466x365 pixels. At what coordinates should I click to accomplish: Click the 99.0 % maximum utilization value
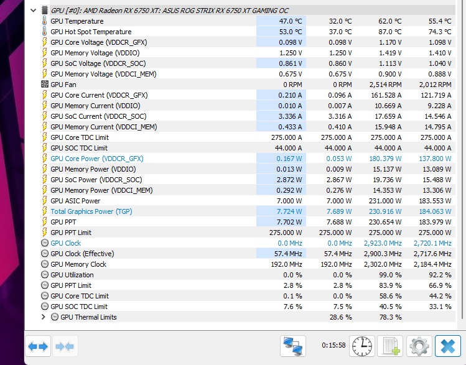pyautogui.click(x=390, y=275)
